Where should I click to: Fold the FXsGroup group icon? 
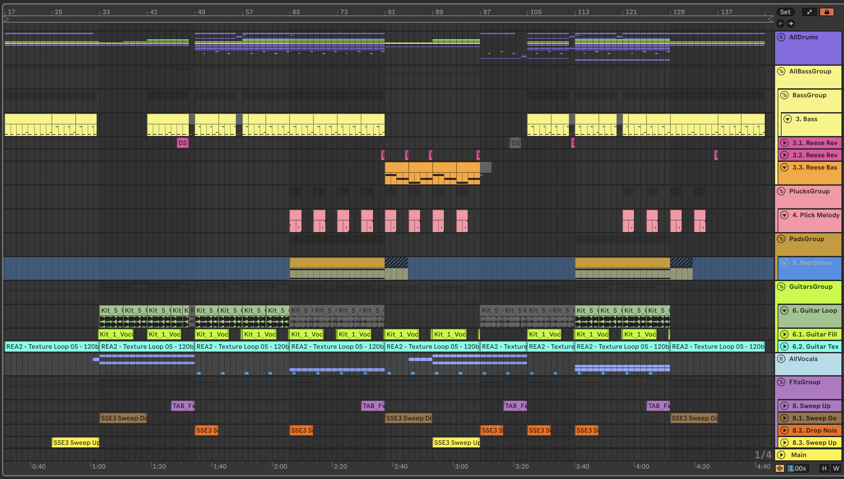coord(781,382)
